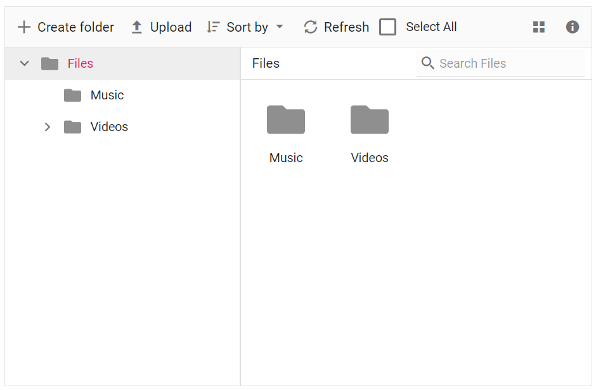
Task: Open the Sort by dropdown arrow
Action: (x=280, y=27)
